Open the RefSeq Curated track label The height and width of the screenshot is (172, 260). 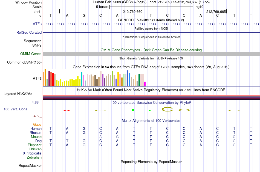[29, 32]
